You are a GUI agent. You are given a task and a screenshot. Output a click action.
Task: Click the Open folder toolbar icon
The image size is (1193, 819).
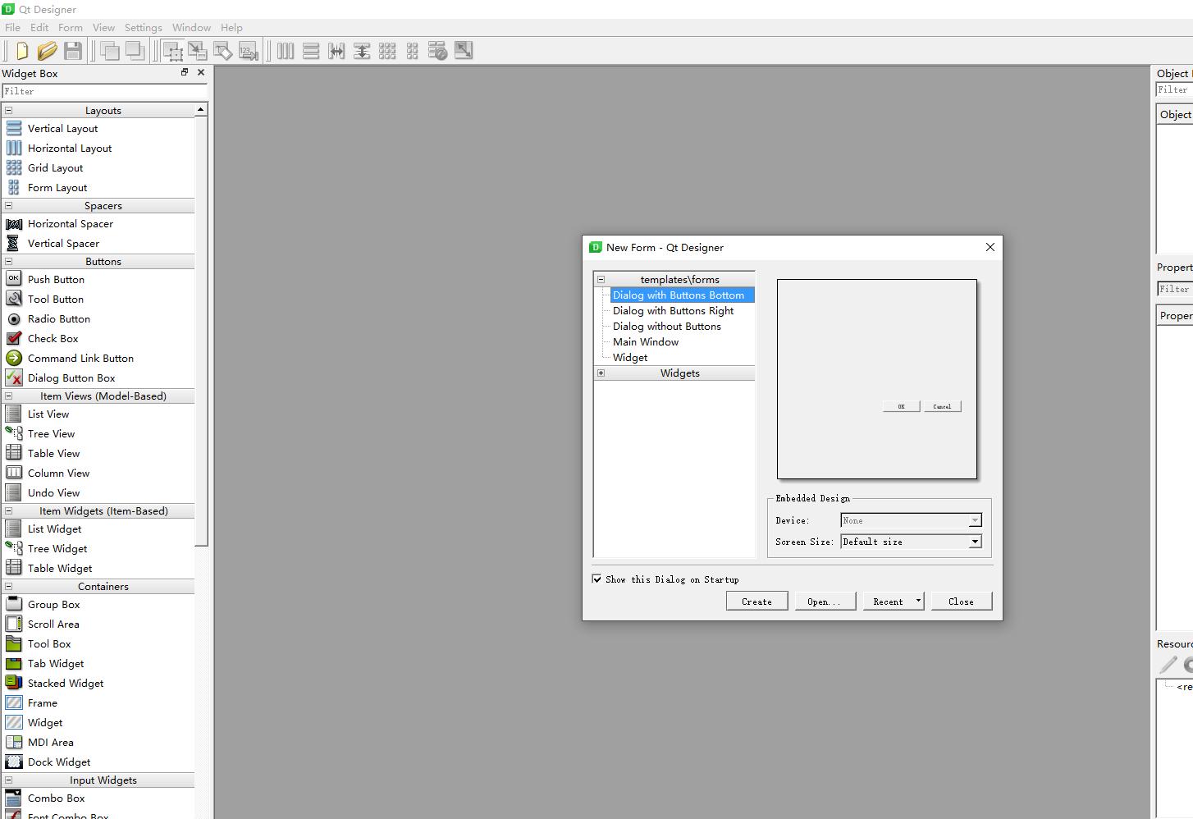[47, 51]
